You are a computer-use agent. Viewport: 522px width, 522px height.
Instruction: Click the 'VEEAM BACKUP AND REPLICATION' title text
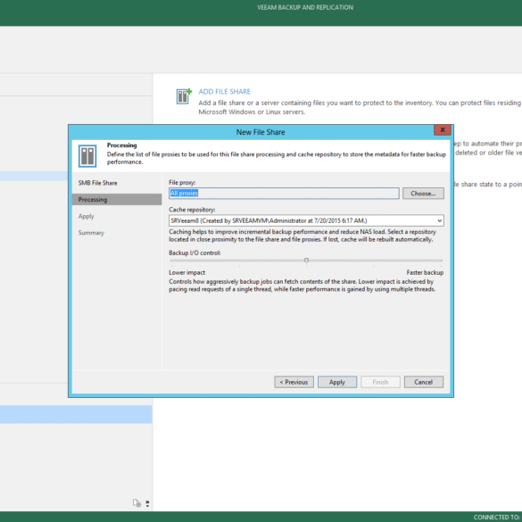tap(305, 7)
